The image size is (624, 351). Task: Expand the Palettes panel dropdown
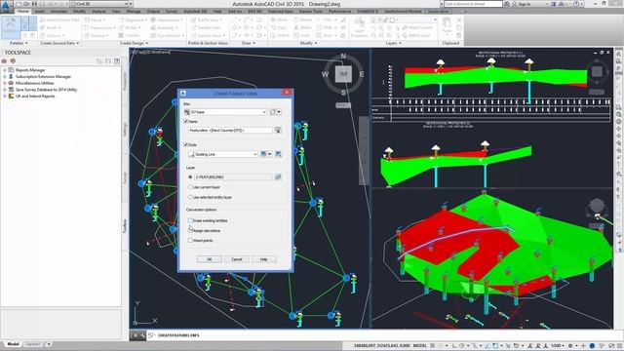pyautogui.click(x=19, y=43)
